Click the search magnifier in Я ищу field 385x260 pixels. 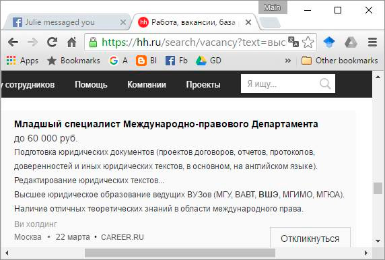tap(325, 84)
